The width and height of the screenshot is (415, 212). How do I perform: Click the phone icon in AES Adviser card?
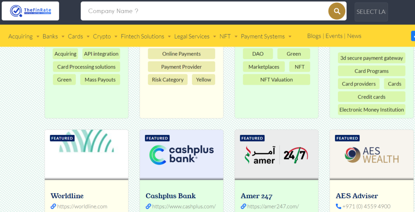click(x=338, y=206)
